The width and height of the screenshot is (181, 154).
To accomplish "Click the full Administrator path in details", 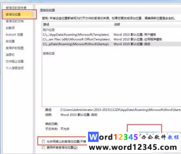I will pyautogui.click(x=121, y=110).
